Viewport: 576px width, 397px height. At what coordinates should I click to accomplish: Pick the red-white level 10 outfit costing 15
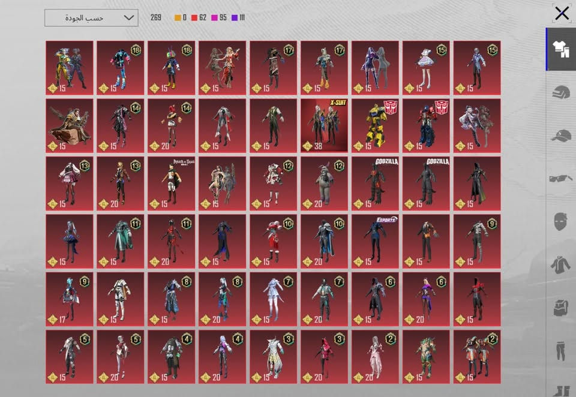tap(274, 241)
